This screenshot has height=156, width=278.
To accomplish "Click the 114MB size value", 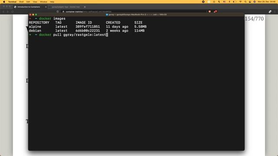I will (x=139, y=31).
